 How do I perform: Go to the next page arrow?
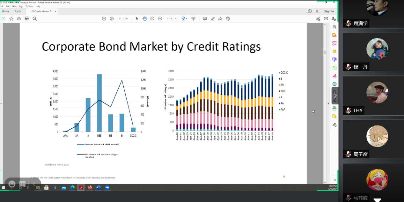click(x=112, y=19)
